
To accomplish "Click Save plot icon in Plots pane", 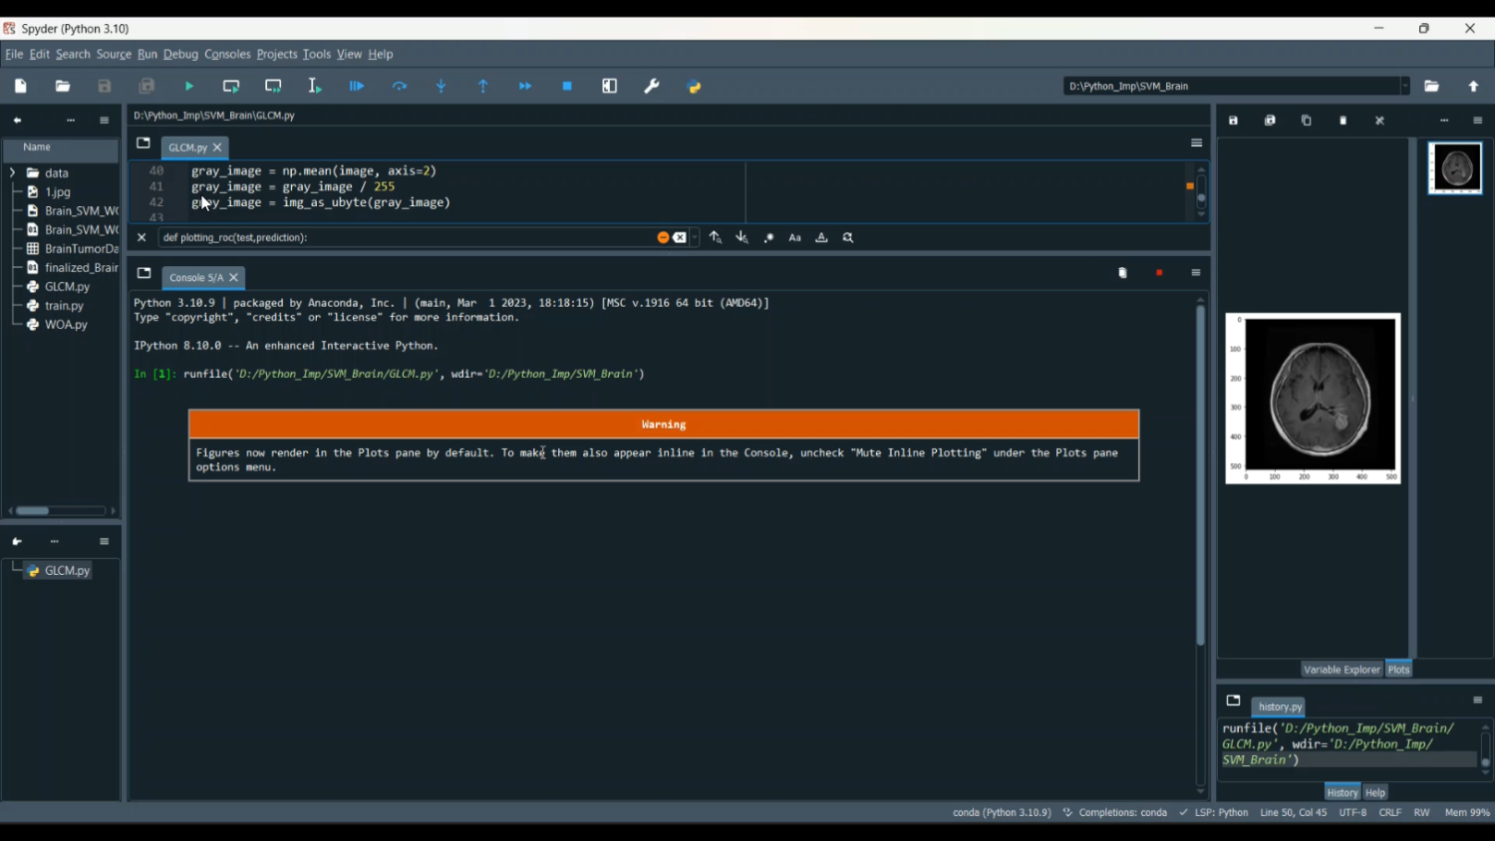I will point(1233,121).
